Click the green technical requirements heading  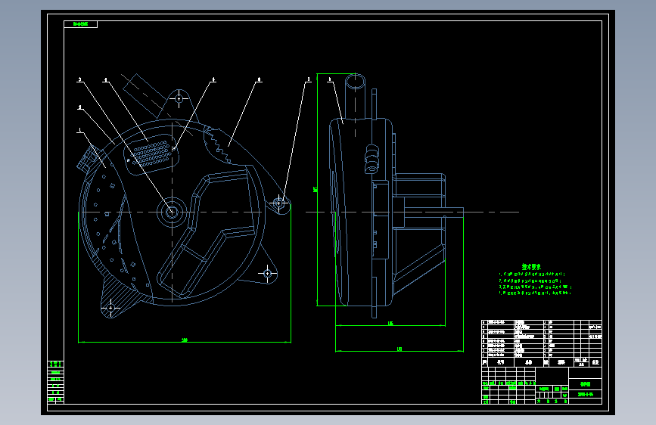pyautogui.click(x=531, y=266)
